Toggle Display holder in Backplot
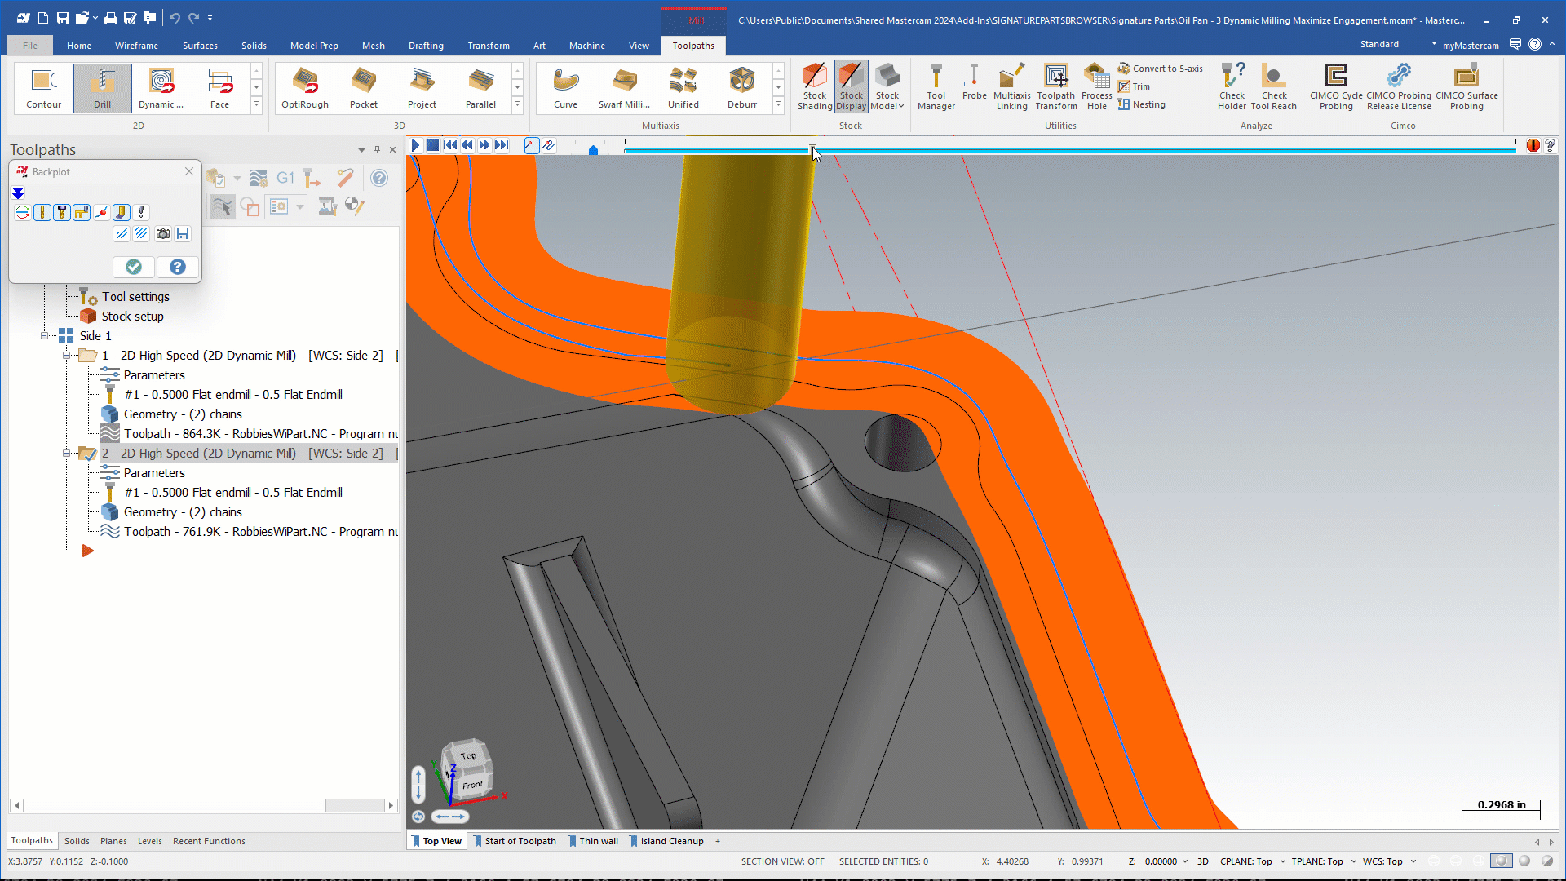This screenshot has width=1566, height=881. point(62,212)
